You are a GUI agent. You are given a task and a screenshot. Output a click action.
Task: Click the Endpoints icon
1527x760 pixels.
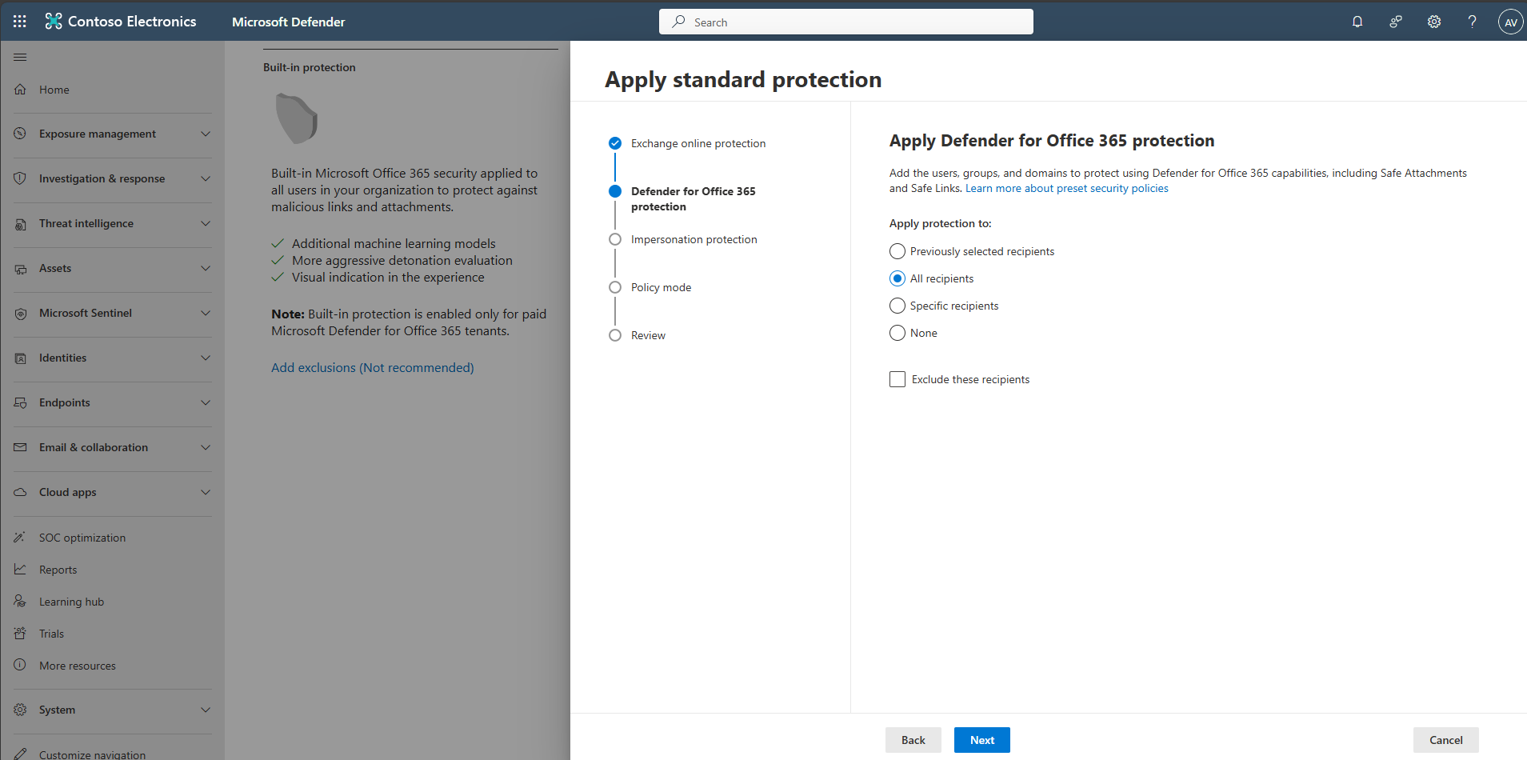click(x=20, y=403)
